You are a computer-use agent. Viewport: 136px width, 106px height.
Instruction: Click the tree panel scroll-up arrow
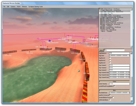pos(131,9)
